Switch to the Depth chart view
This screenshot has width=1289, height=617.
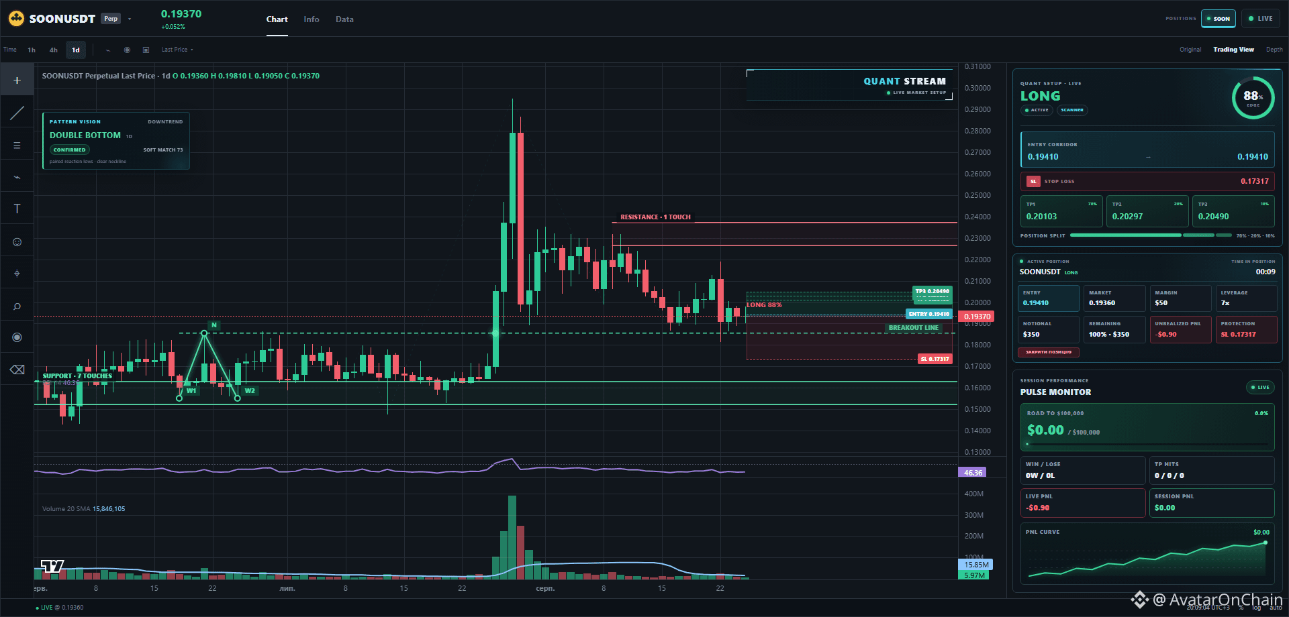click(1274, 50)
